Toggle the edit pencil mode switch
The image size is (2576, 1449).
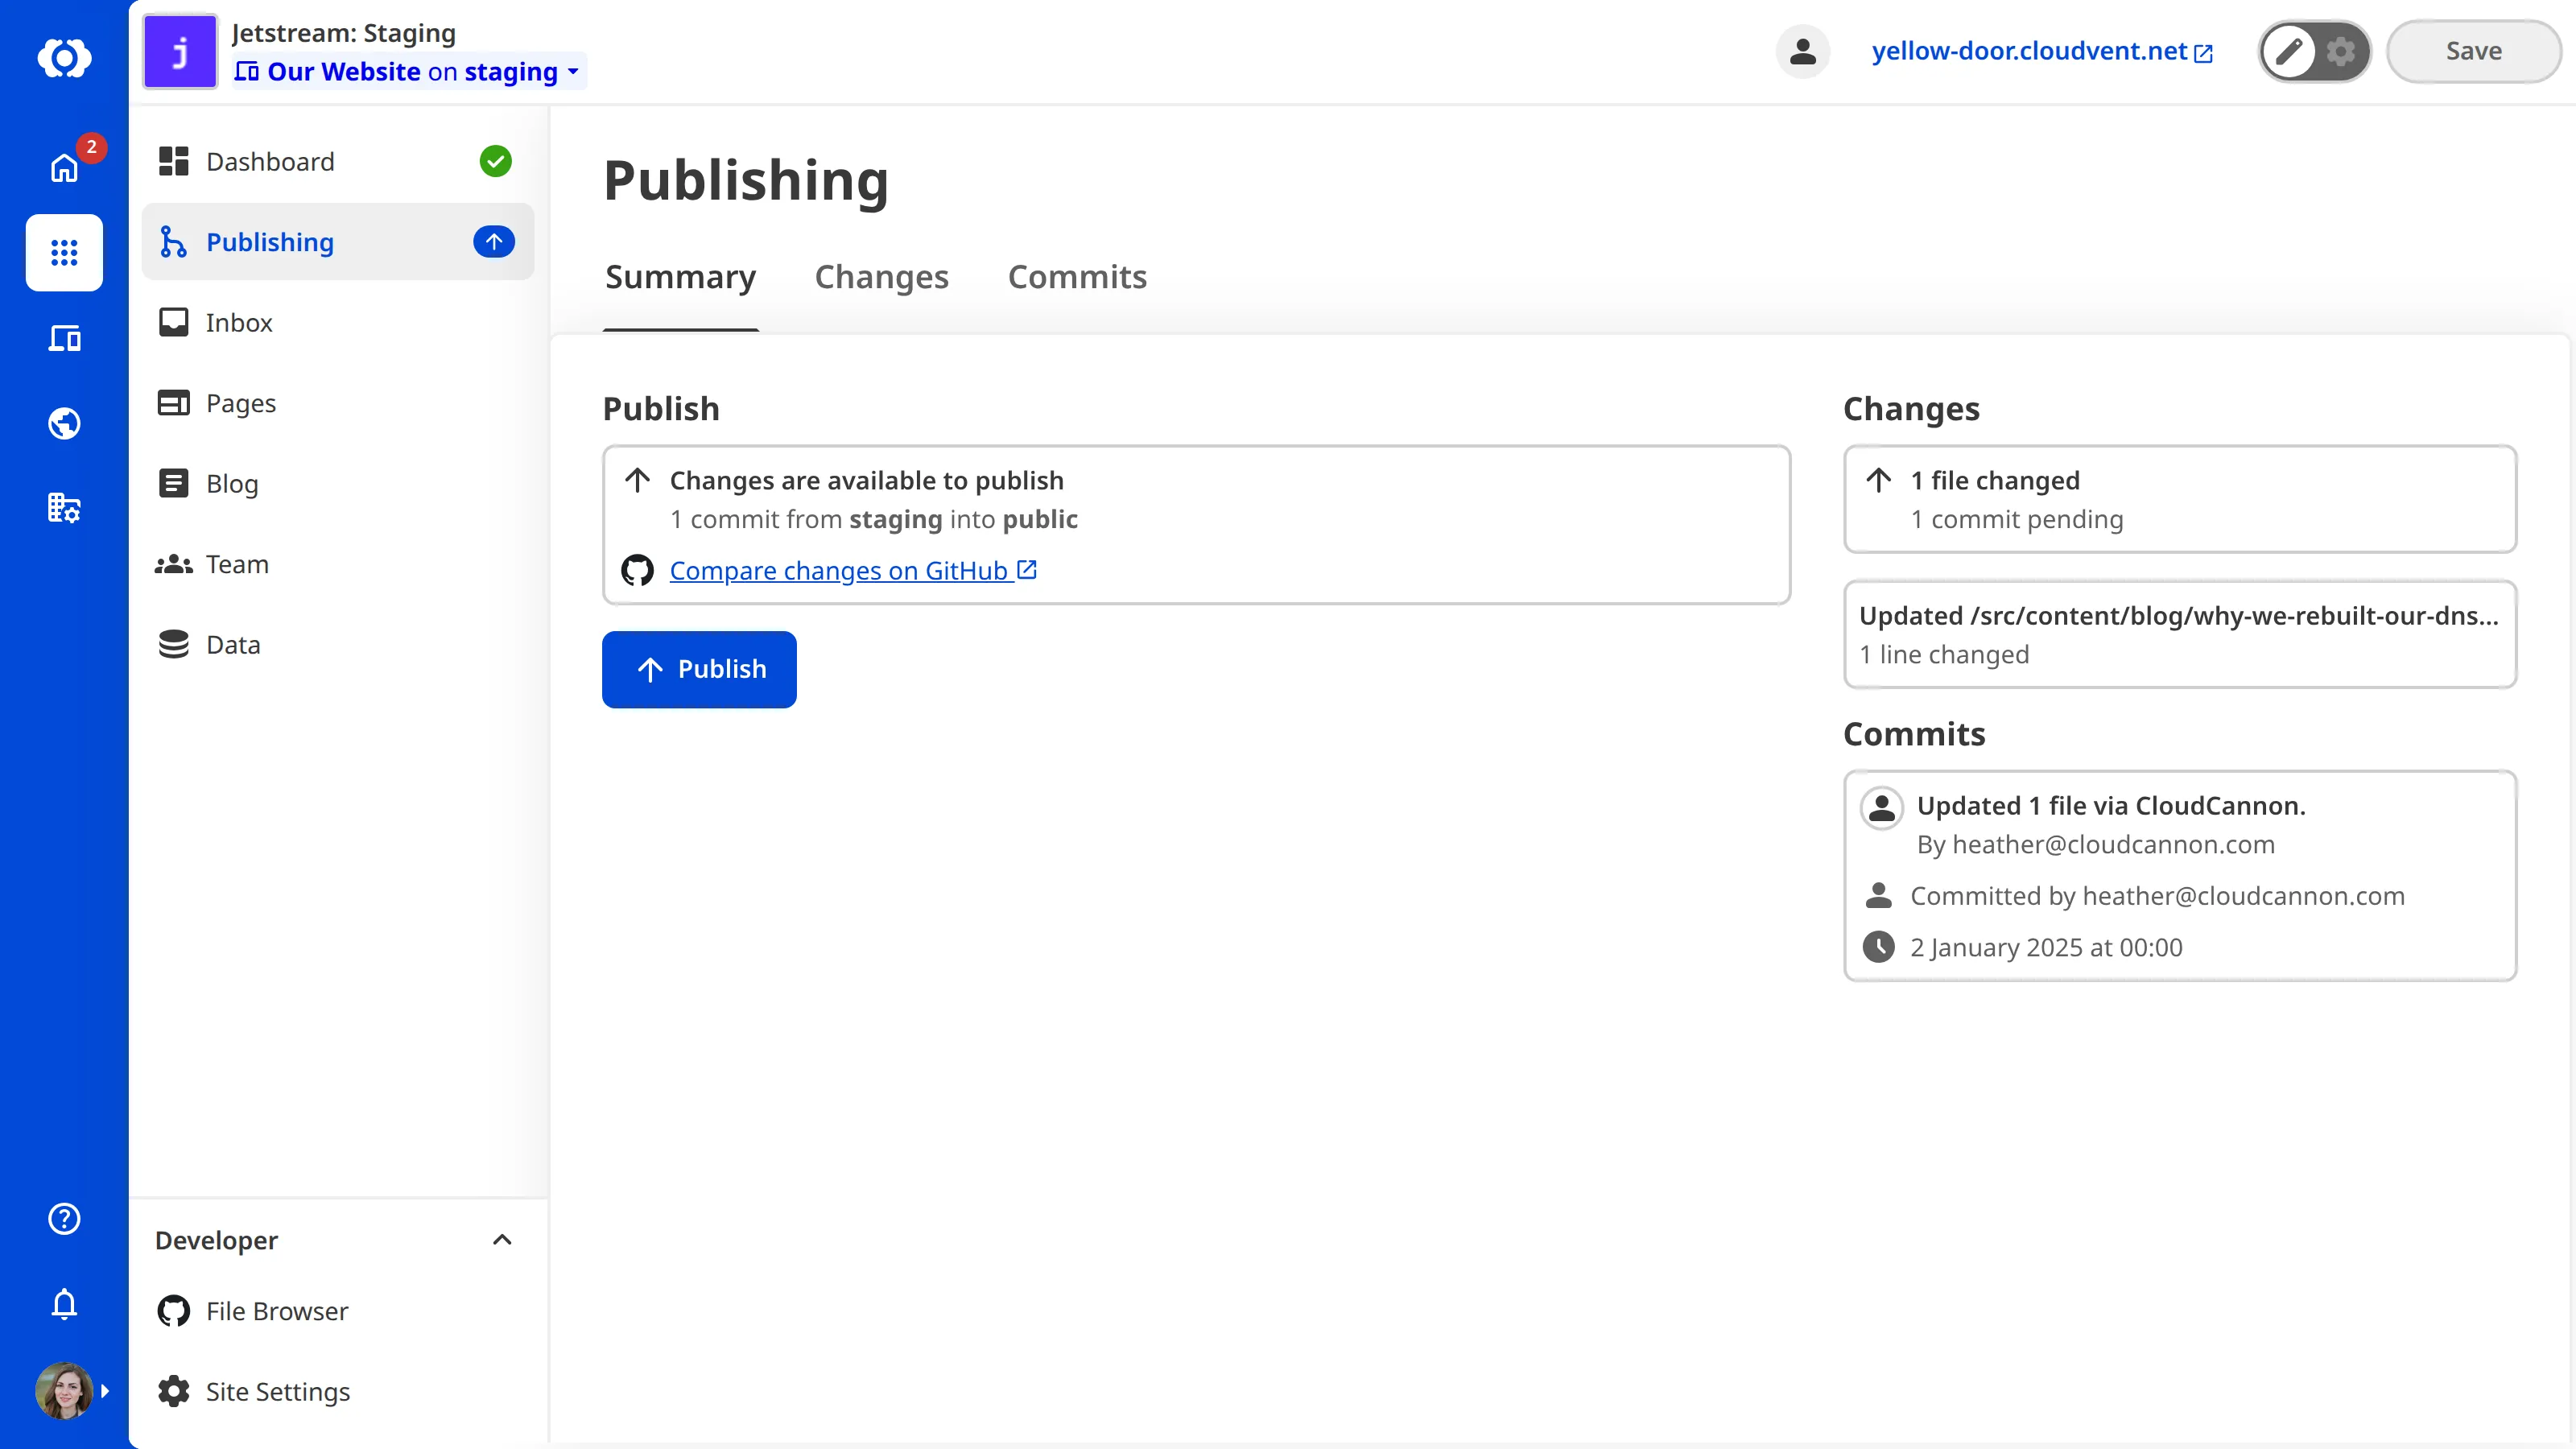2290,51
